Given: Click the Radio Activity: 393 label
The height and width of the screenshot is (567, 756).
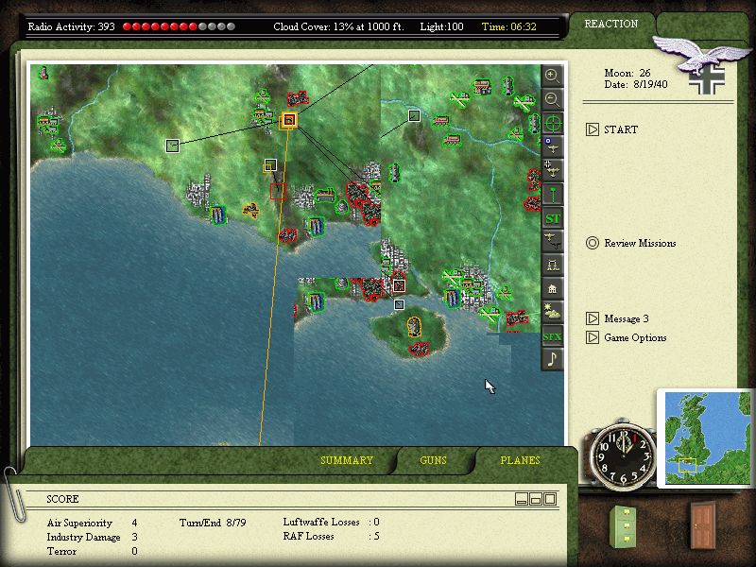Looking at the screenshot, I should tap(72, 26).
